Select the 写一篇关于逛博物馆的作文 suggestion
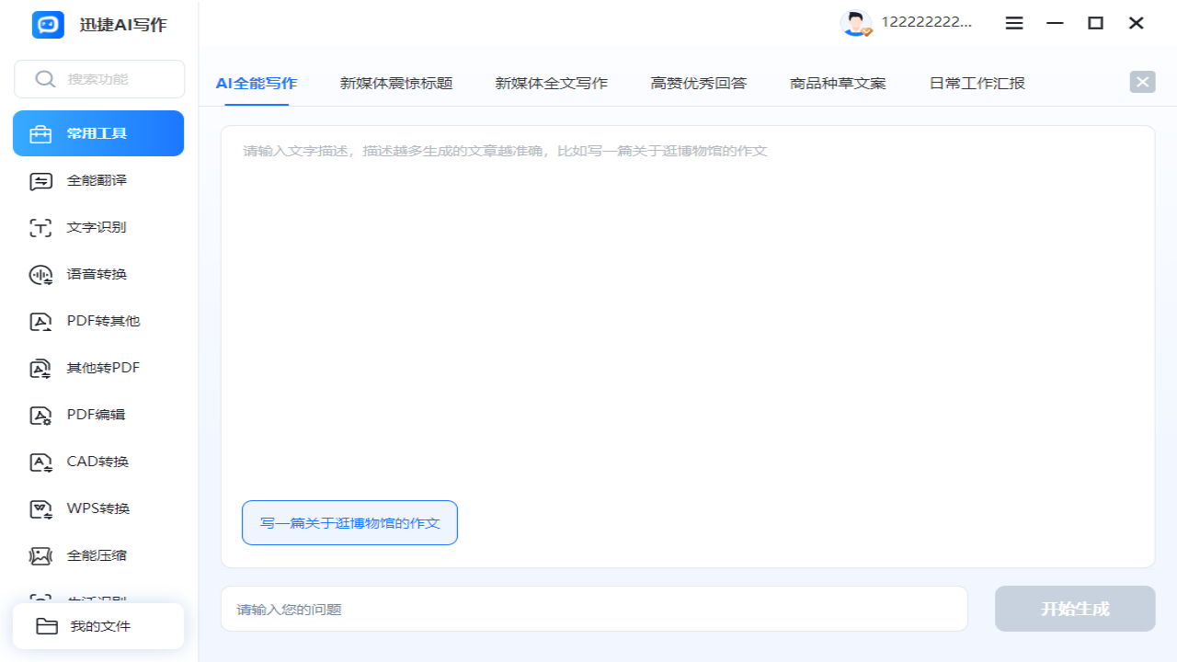Viewport: 1177px width, 662px height. pyautogui.click(x=349, y=522)
